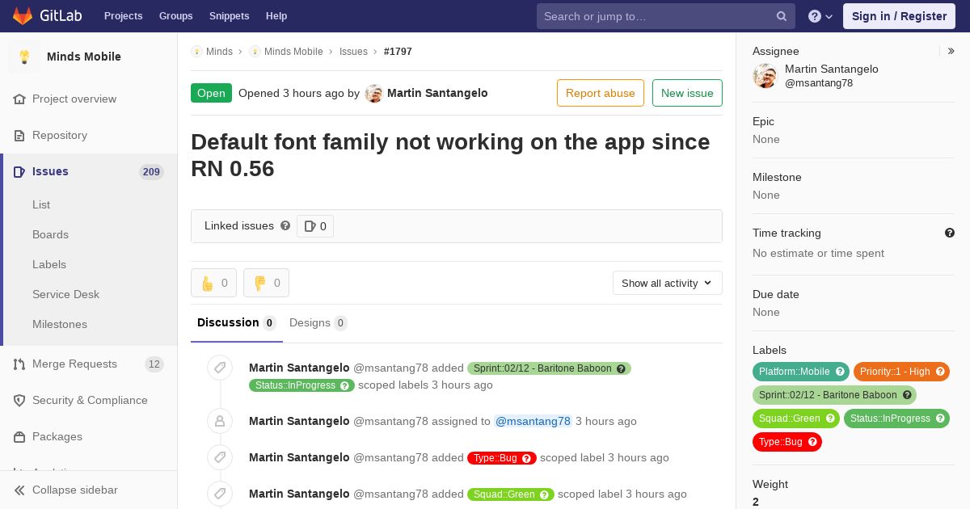Click the Security & Compliance shield icon
The height and width of the screenshot is (509, 970).
[x=19, y=400]
